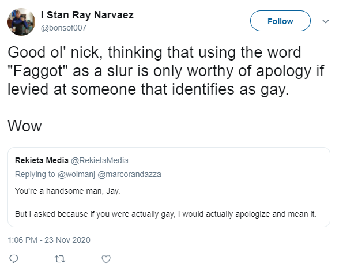This screenshot has height=275, width=343.
Task: Click the @RekietaMedia handle in quoted tweet
Action: [100, 160]
